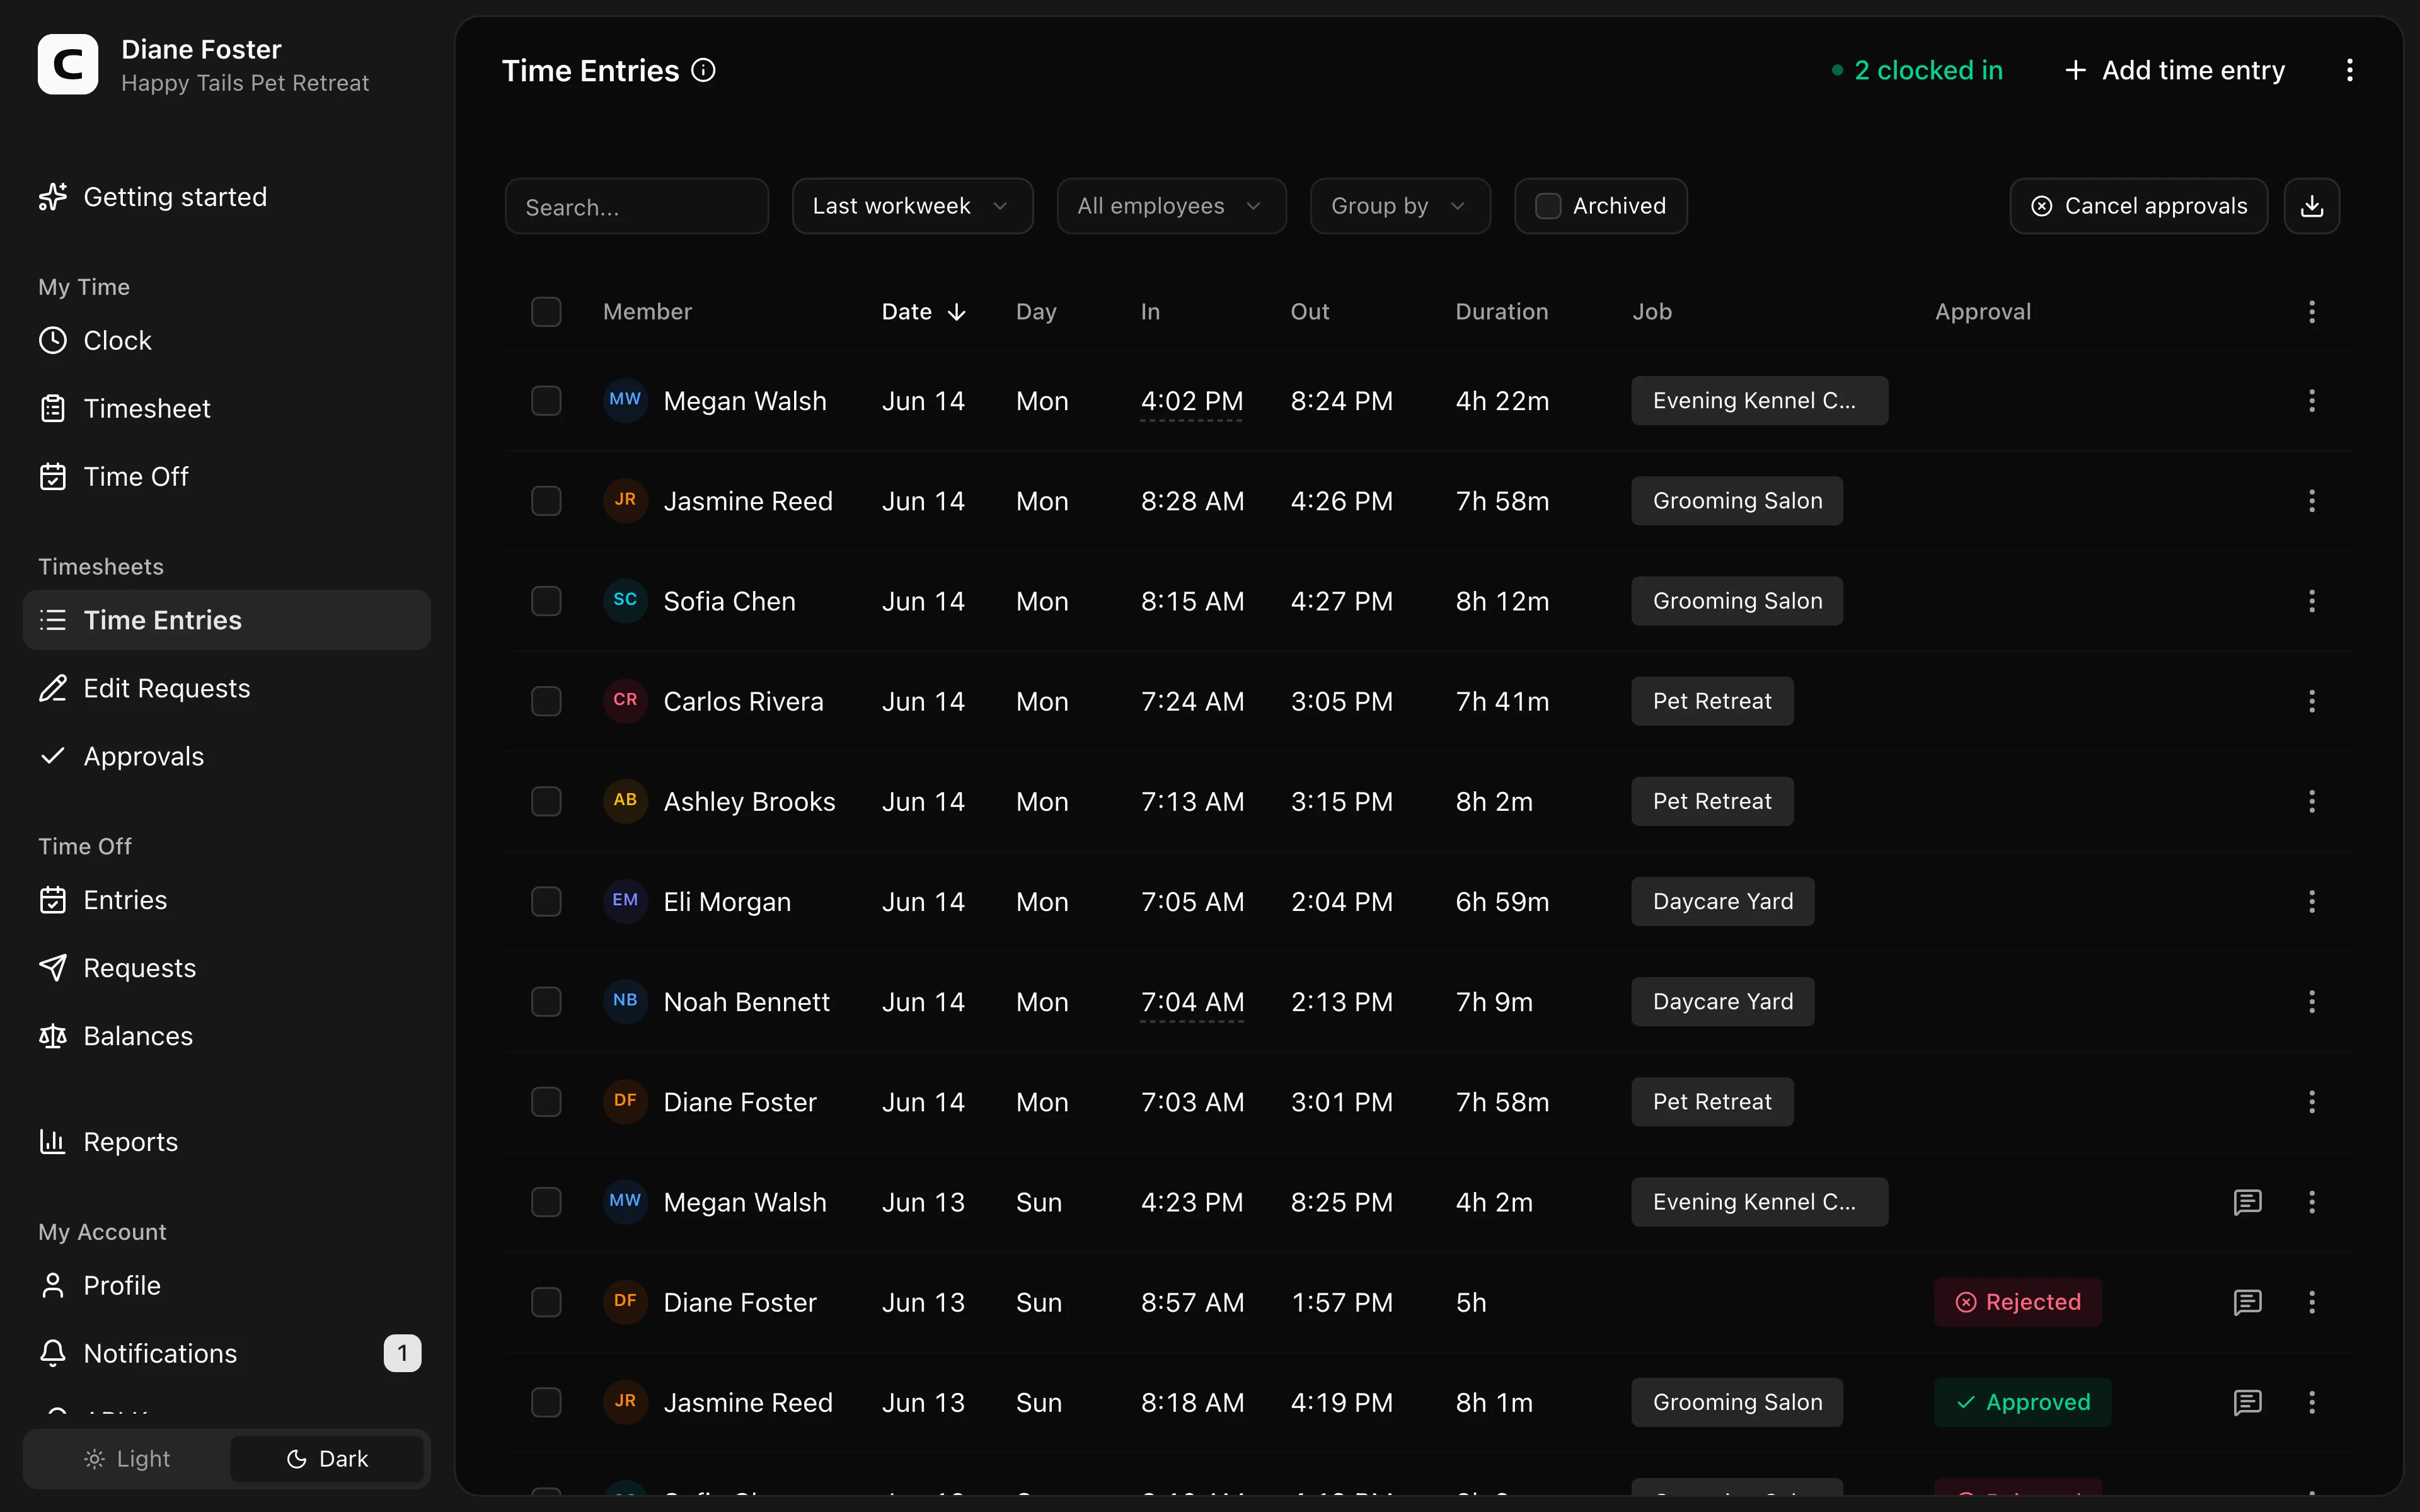2420x1512 pixels.
Task: Switch to Light theme
Action: (x=127, y=1459)
